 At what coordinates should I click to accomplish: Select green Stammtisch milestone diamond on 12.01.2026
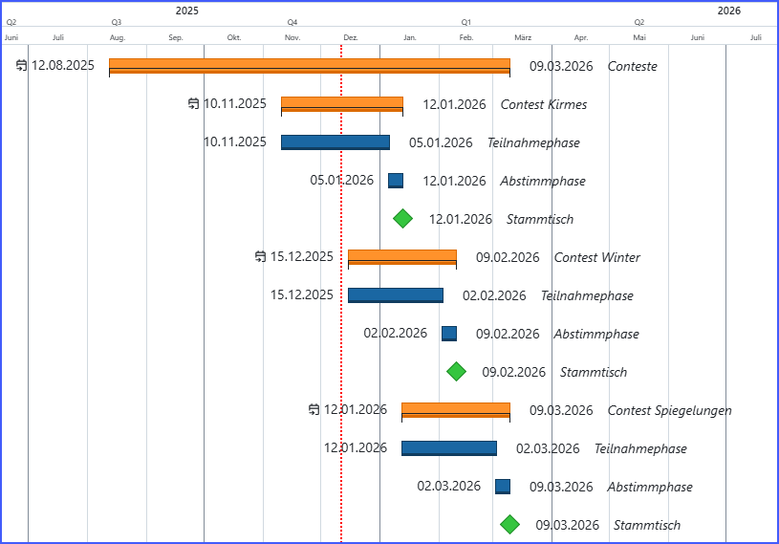point(403,219)
